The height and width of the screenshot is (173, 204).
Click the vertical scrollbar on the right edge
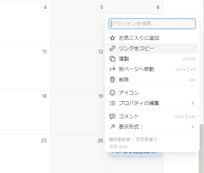pyautogui.click(x=201, y=149)
